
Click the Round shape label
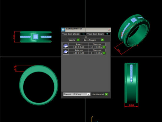coord(79,44)
